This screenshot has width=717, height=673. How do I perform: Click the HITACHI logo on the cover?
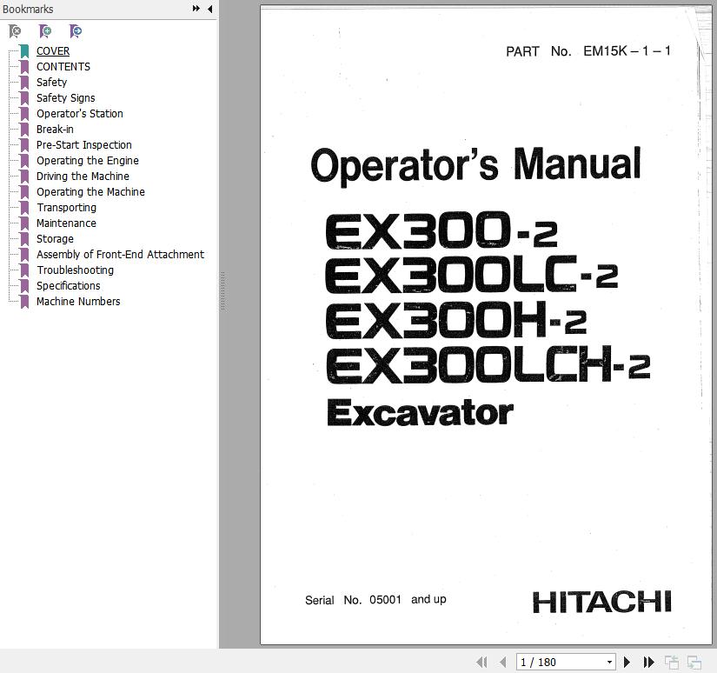tap(601, 602)
